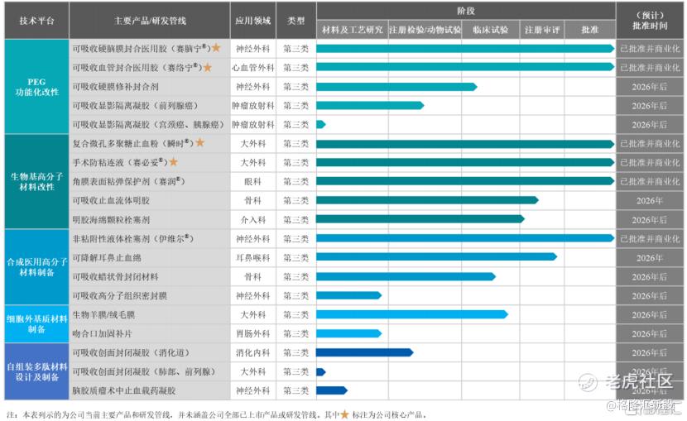Select the 生物基高分子材料改性 platform cell
The width and height of the screenshot is (687, 421).
36,182
